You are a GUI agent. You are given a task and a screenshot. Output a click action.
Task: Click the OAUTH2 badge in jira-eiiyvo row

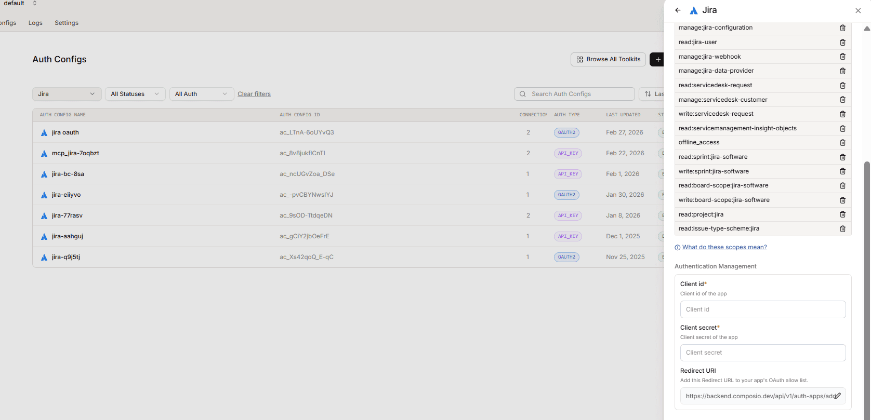[566, 195]
